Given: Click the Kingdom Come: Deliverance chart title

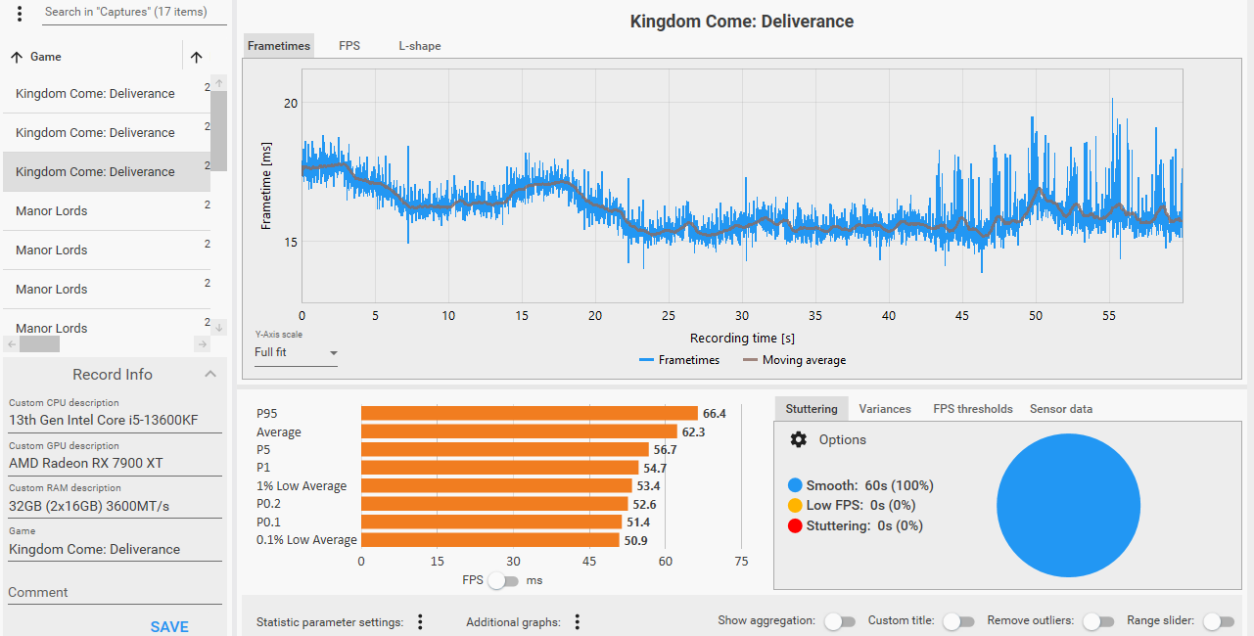Looking at the screenshot, I should [742, 21].
